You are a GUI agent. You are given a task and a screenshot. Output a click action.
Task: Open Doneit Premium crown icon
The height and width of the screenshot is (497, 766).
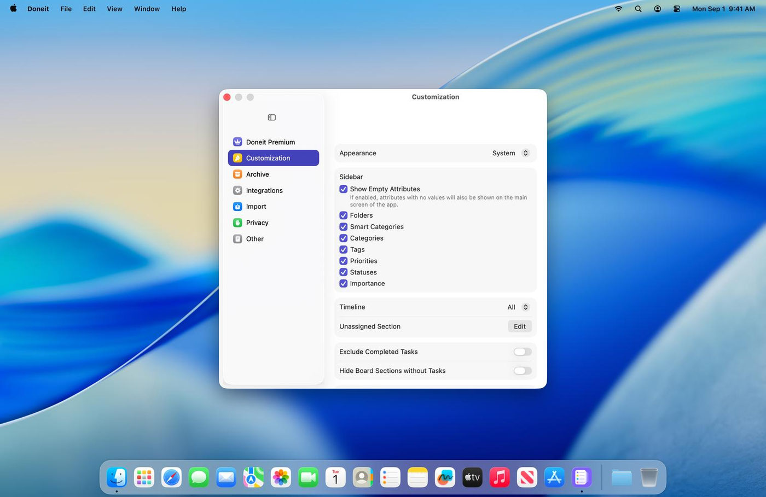[x=237, y=142]
